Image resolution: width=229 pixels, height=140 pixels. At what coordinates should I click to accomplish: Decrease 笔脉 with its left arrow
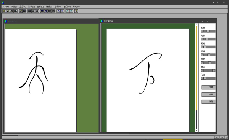click(202, 39)
